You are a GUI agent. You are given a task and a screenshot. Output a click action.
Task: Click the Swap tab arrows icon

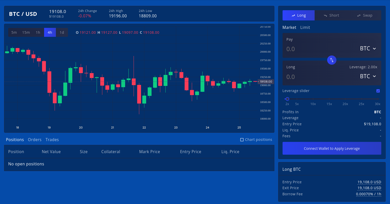tap(359, 16)
